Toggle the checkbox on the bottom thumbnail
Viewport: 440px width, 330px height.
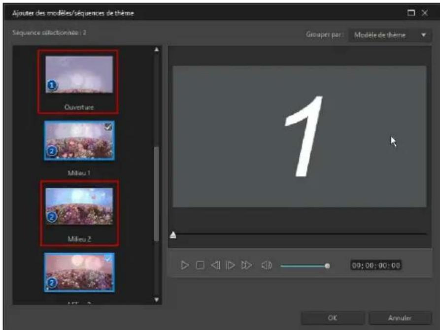[x=109, y=259]
